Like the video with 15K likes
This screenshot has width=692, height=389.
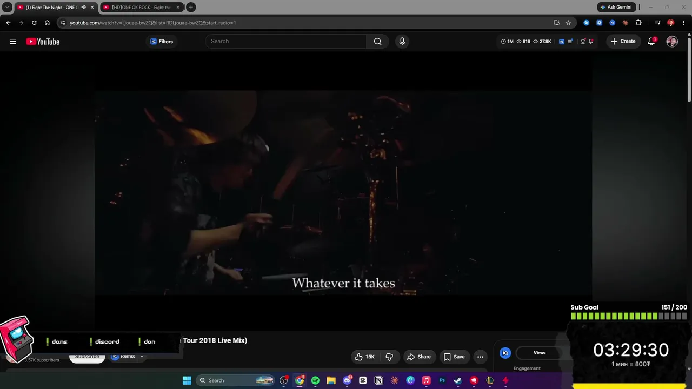365,357
